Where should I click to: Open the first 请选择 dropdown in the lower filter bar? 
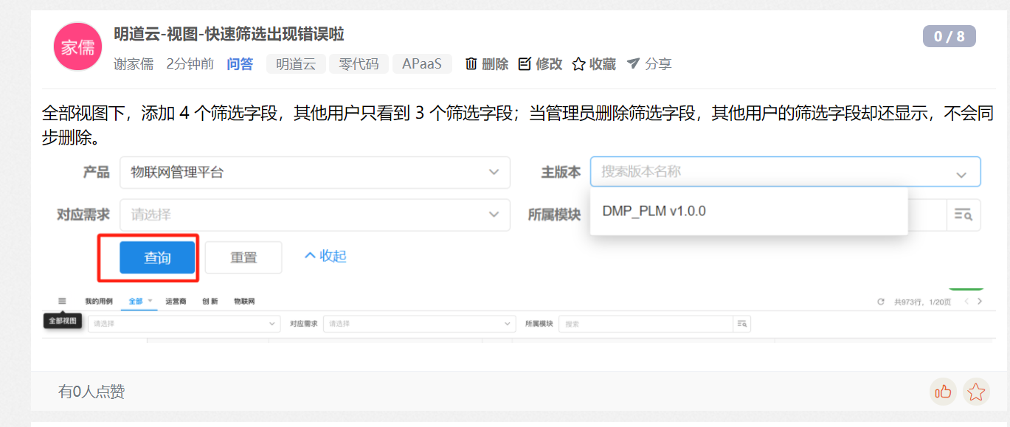(x=184, y=323)
